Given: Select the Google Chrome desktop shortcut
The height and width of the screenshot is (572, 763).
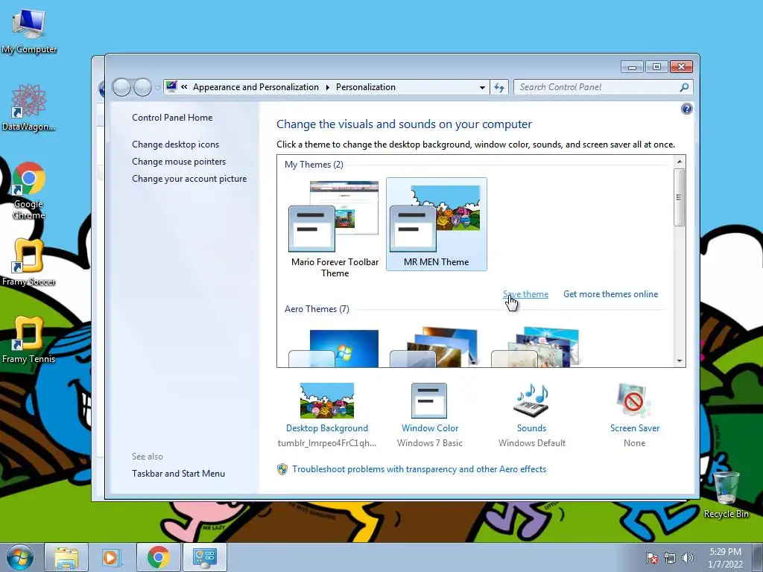Looking at the screenshot, I should click(x=29, y=190).
